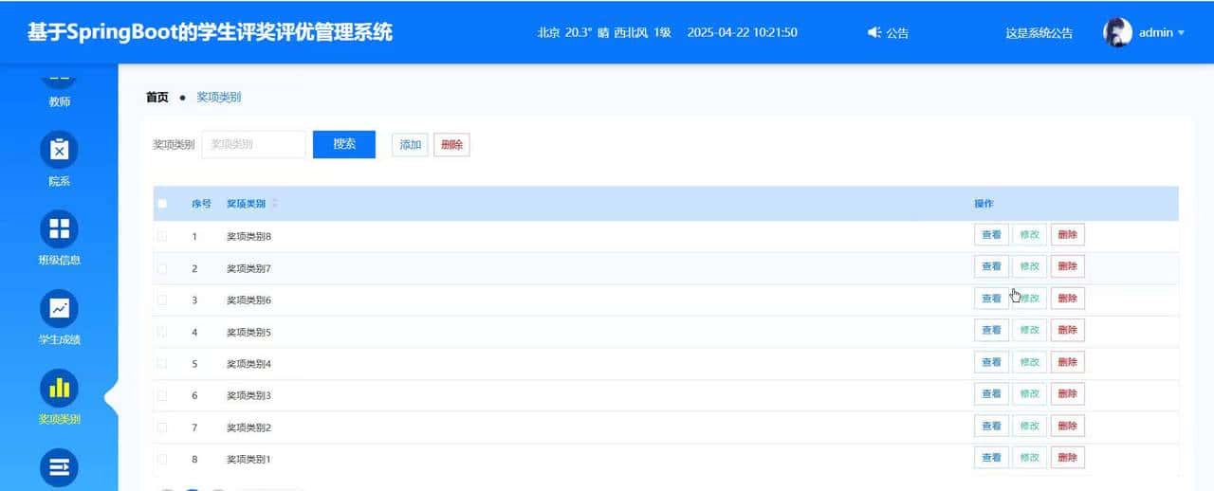Open the 班级信息 grid icon
Viewport: 1214px width, 491px height.
click(x=59, y=228)
